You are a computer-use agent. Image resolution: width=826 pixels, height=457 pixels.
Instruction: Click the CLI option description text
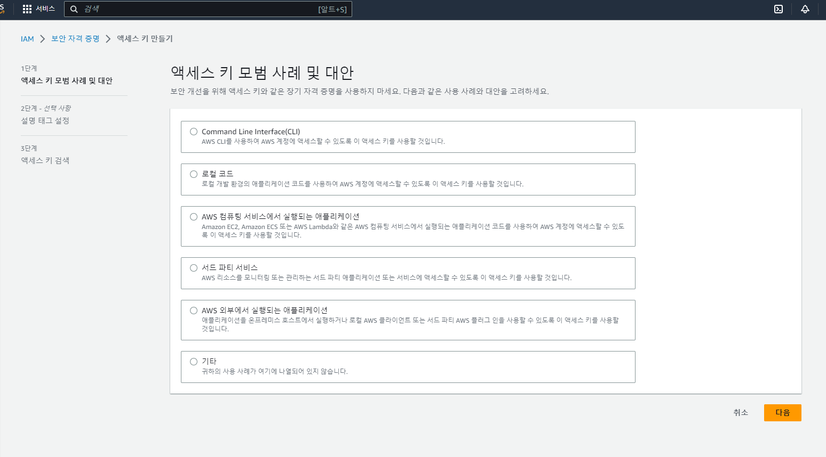click(323, 142)
